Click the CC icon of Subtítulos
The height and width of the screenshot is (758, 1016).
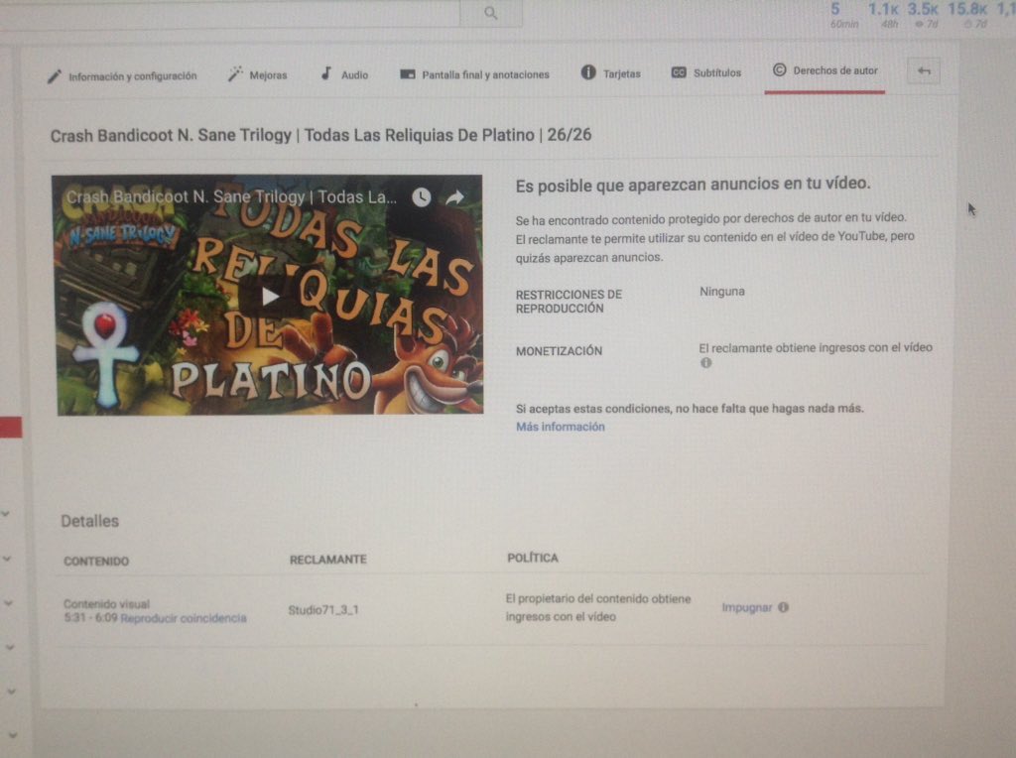click(x=679, y=72)
